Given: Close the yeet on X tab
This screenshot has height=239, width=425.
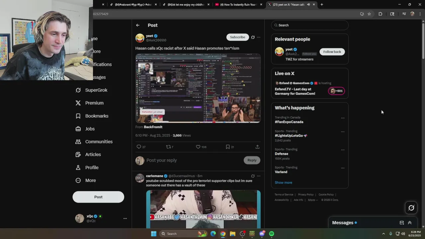Looking at the screenshot, I should 314,5.
